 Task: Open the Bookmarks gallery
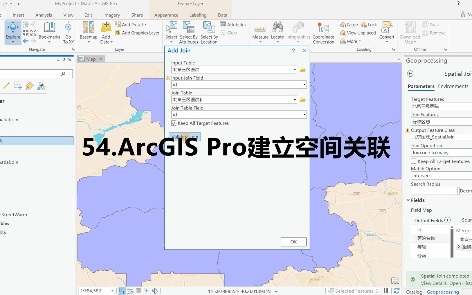49,32
